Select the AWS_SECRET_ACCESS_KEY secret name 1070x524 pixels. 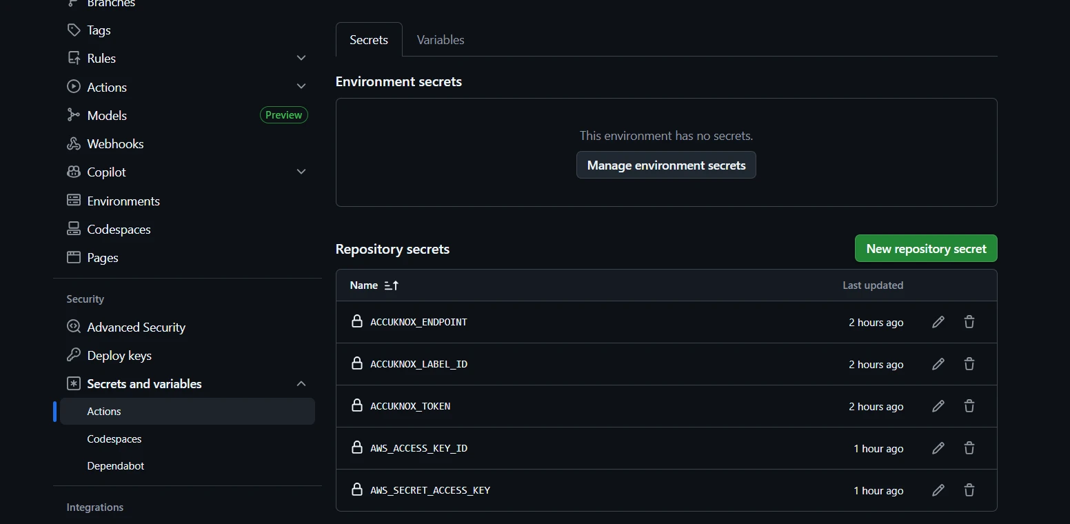click(x=430, y=490)
